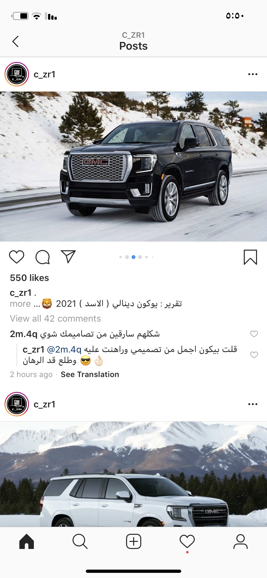View all 42 comments
This screenshot has height=578, width=267.
(x=55, y=319)
